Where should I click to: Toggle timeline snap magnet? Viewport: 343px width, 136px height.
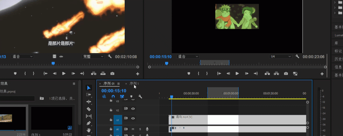113,96
